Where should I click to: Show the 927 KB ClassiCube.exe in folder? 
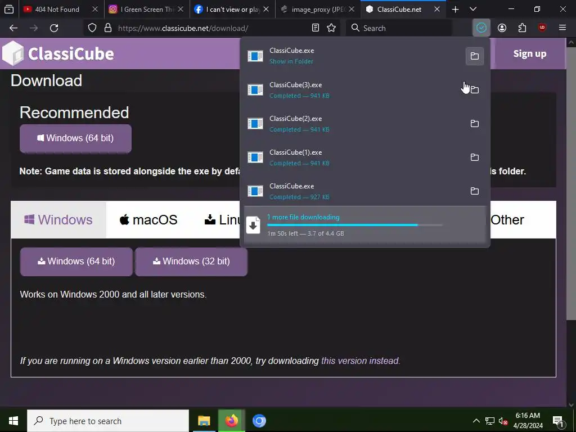point(475,191)
